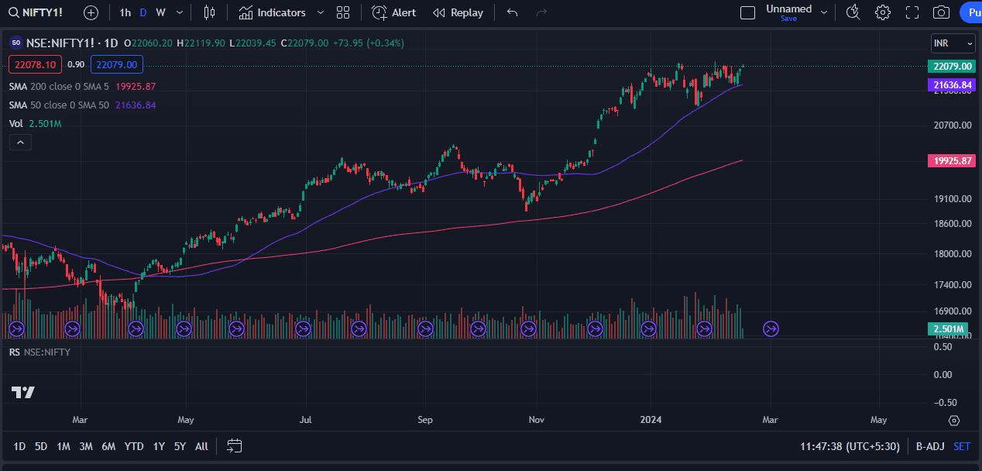The image size is (982, 471).
Task: Set the range to 1Y
Action: pos(159,446)
